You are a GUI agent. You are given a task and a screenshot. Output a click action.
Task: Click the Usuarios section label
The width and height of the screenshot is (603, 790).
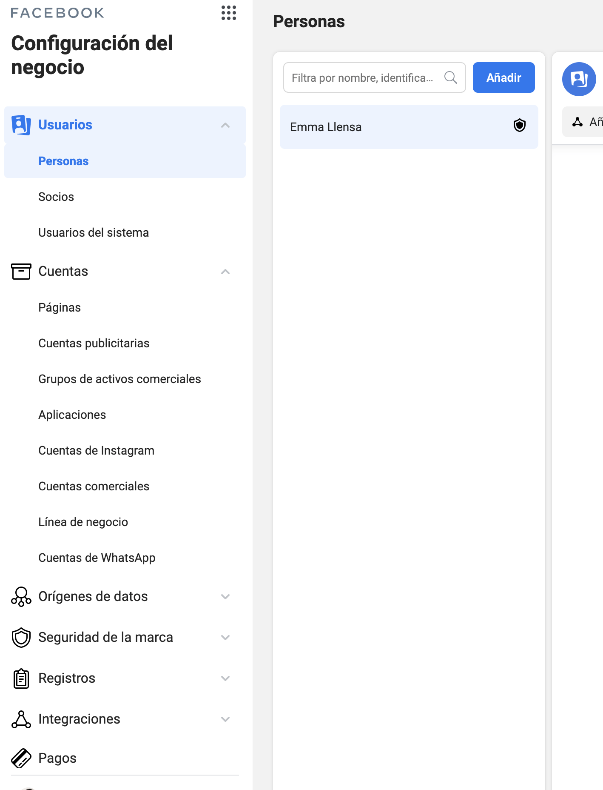pos(65,125)
